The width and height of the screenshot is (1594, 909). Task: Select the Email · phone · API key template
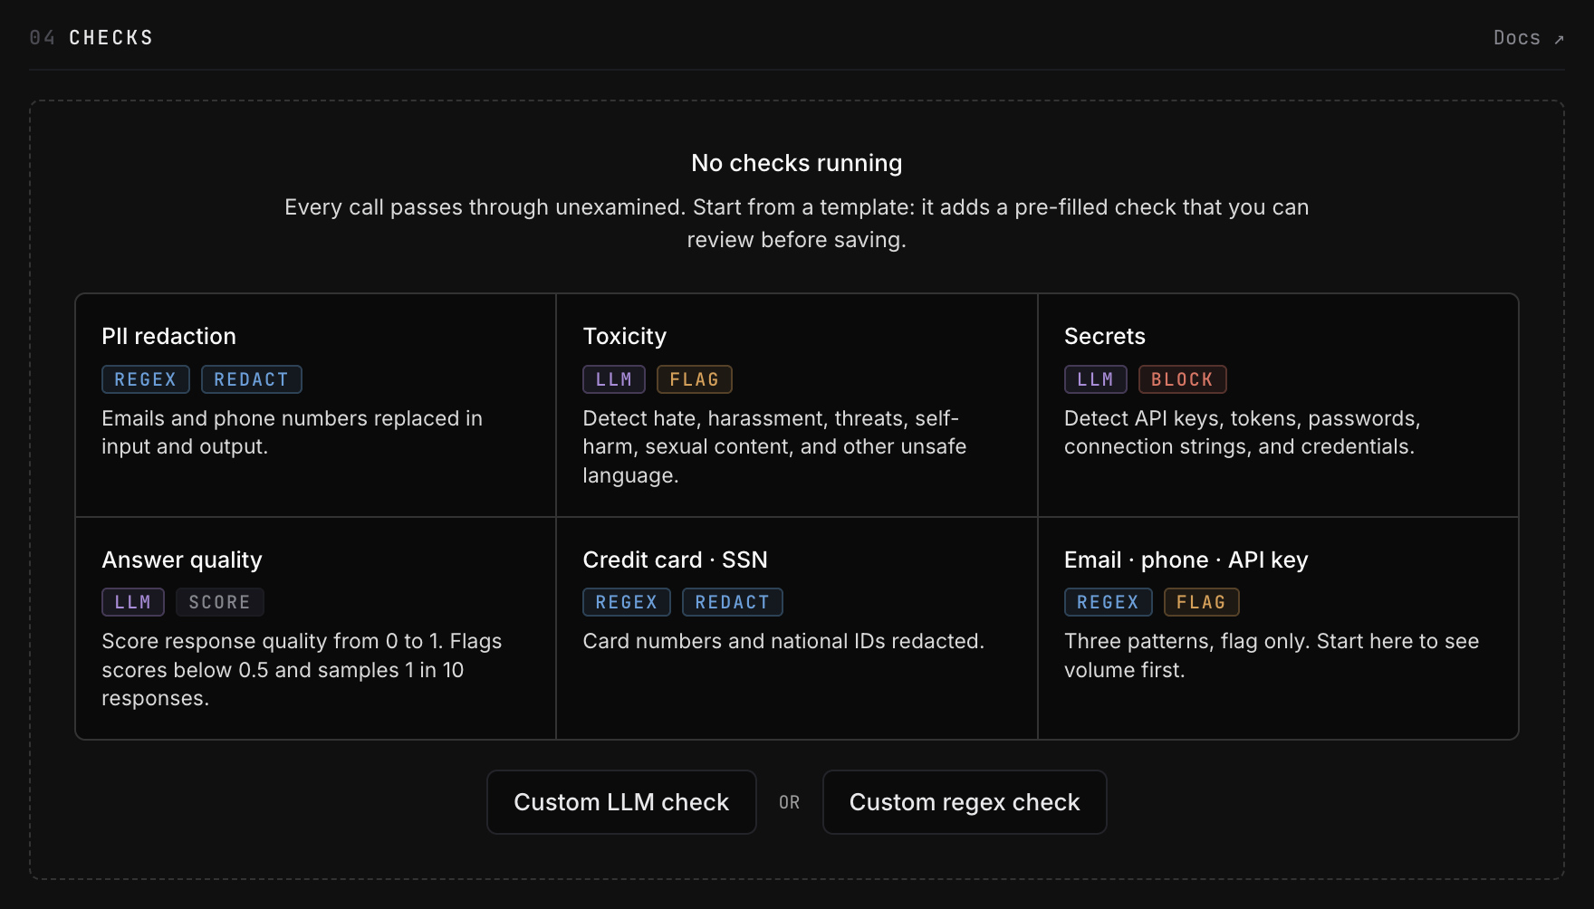click(1278, 628)
